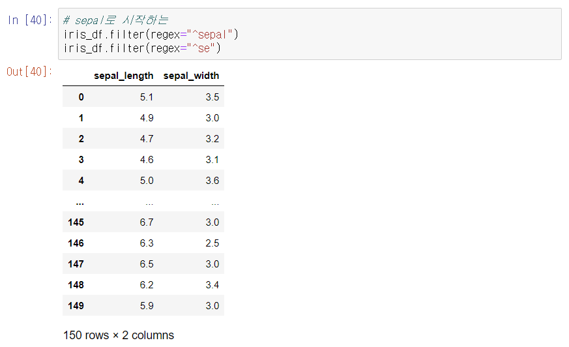Click sepal_length value 4.9 in row 1
The image size is (569, 347).
(x=147, y=118)
